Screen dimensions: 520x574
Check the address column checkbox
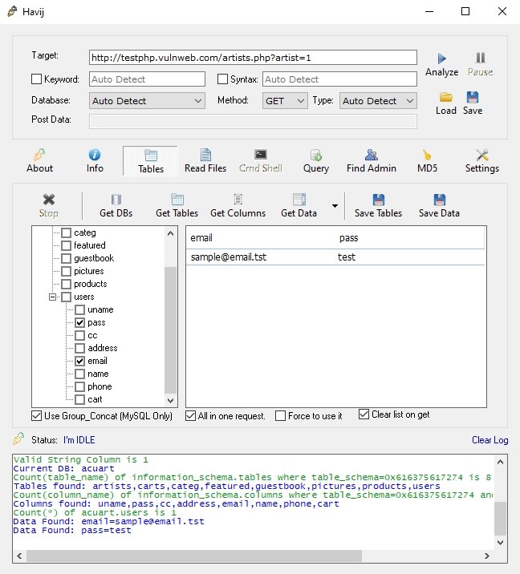(79, 348)
